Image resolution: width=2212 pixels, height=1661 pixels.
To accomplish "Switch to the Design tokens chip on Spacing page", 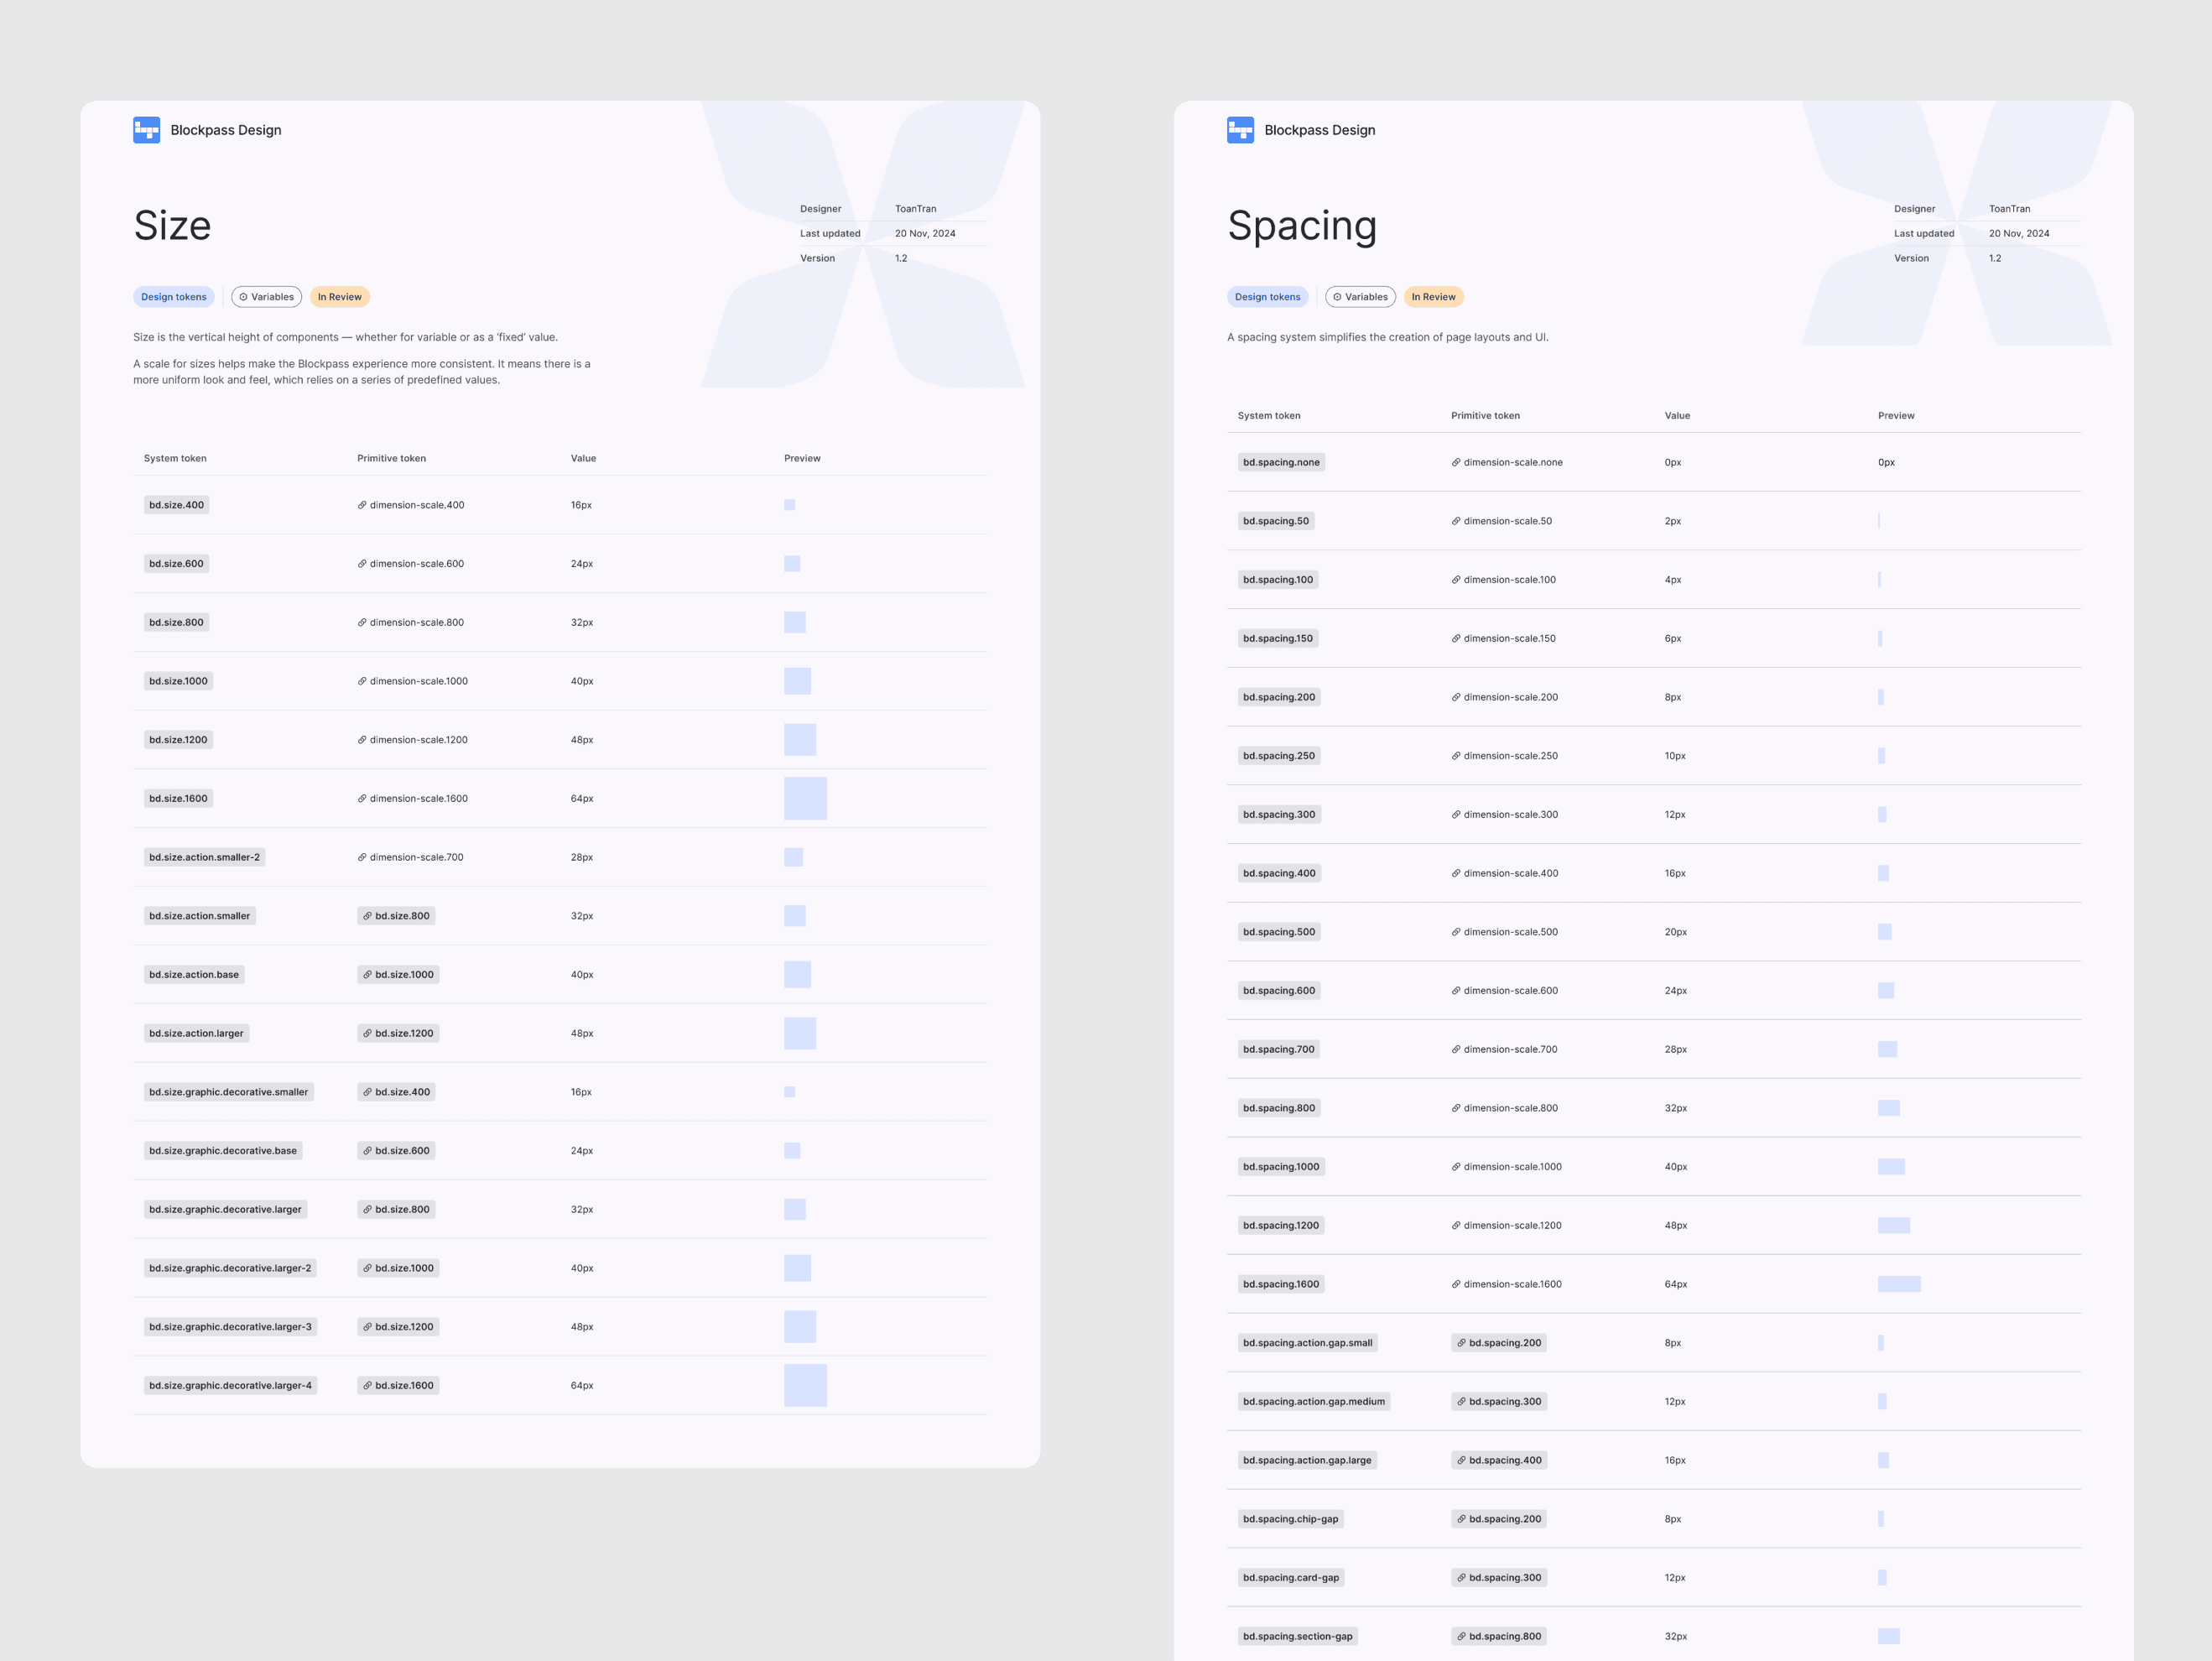I will 1268,296.
